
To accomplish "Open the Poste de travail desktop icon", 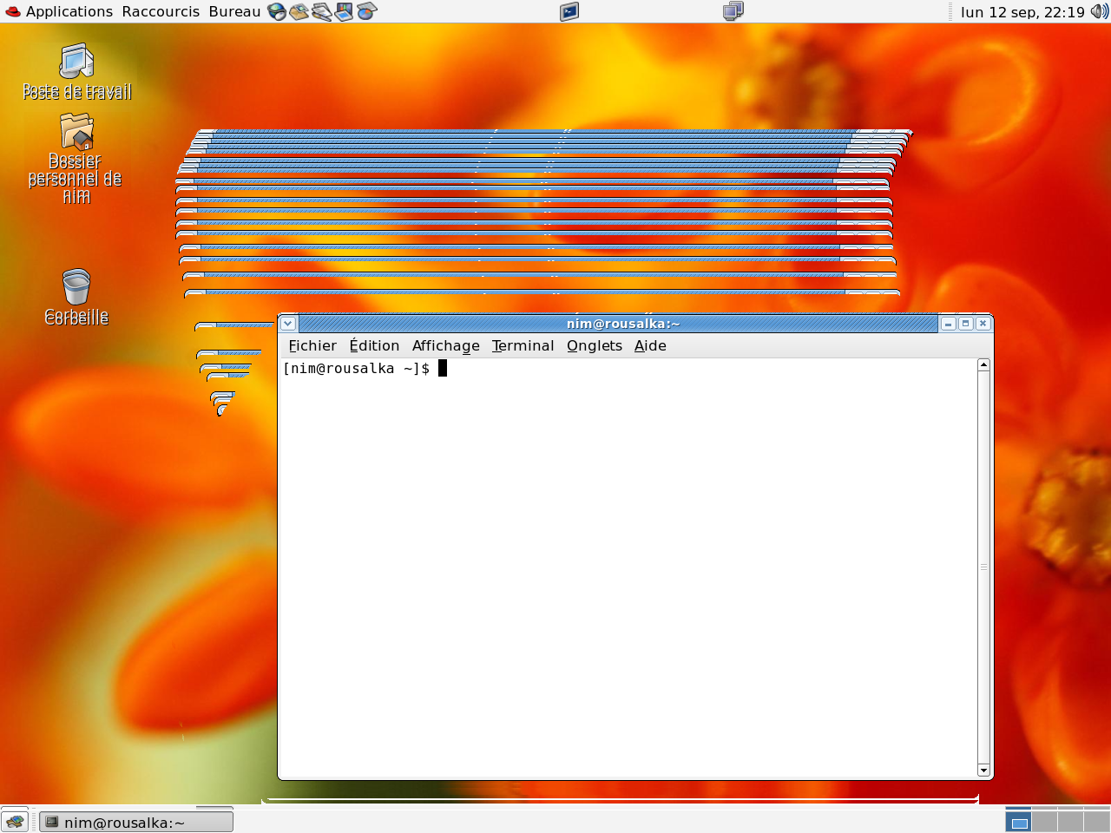I will [x=76, y=62].
